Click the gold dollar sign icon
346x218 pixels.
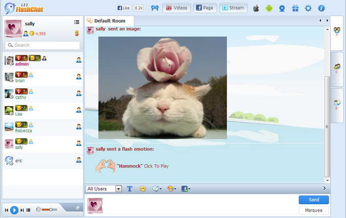tap(77, 33)
